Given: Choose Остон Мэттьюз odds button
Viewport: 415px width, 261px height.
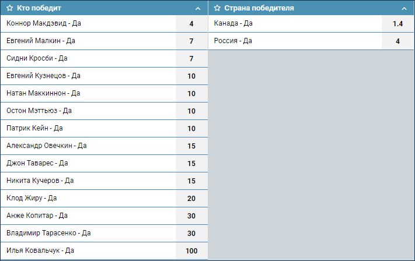Looking at the screenshot, I should pos(191,111).
